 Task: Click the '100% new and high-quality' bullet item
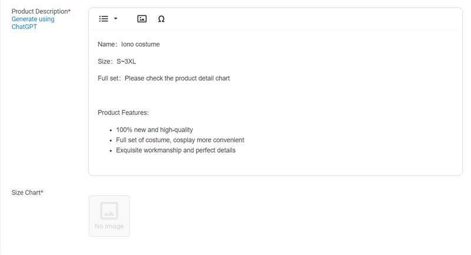coord(154,130)
